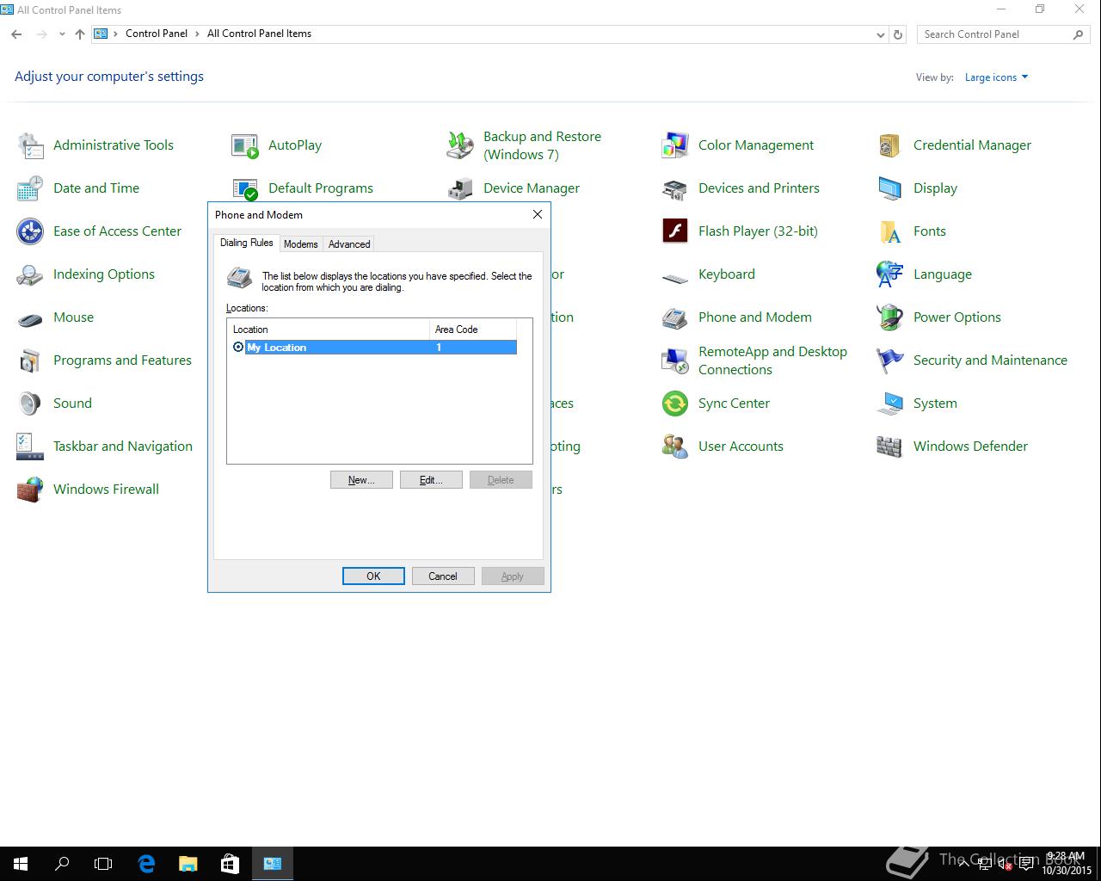Screen dimensions: 1101x881
Task: Open the System icon
Action: coord(890,404)
